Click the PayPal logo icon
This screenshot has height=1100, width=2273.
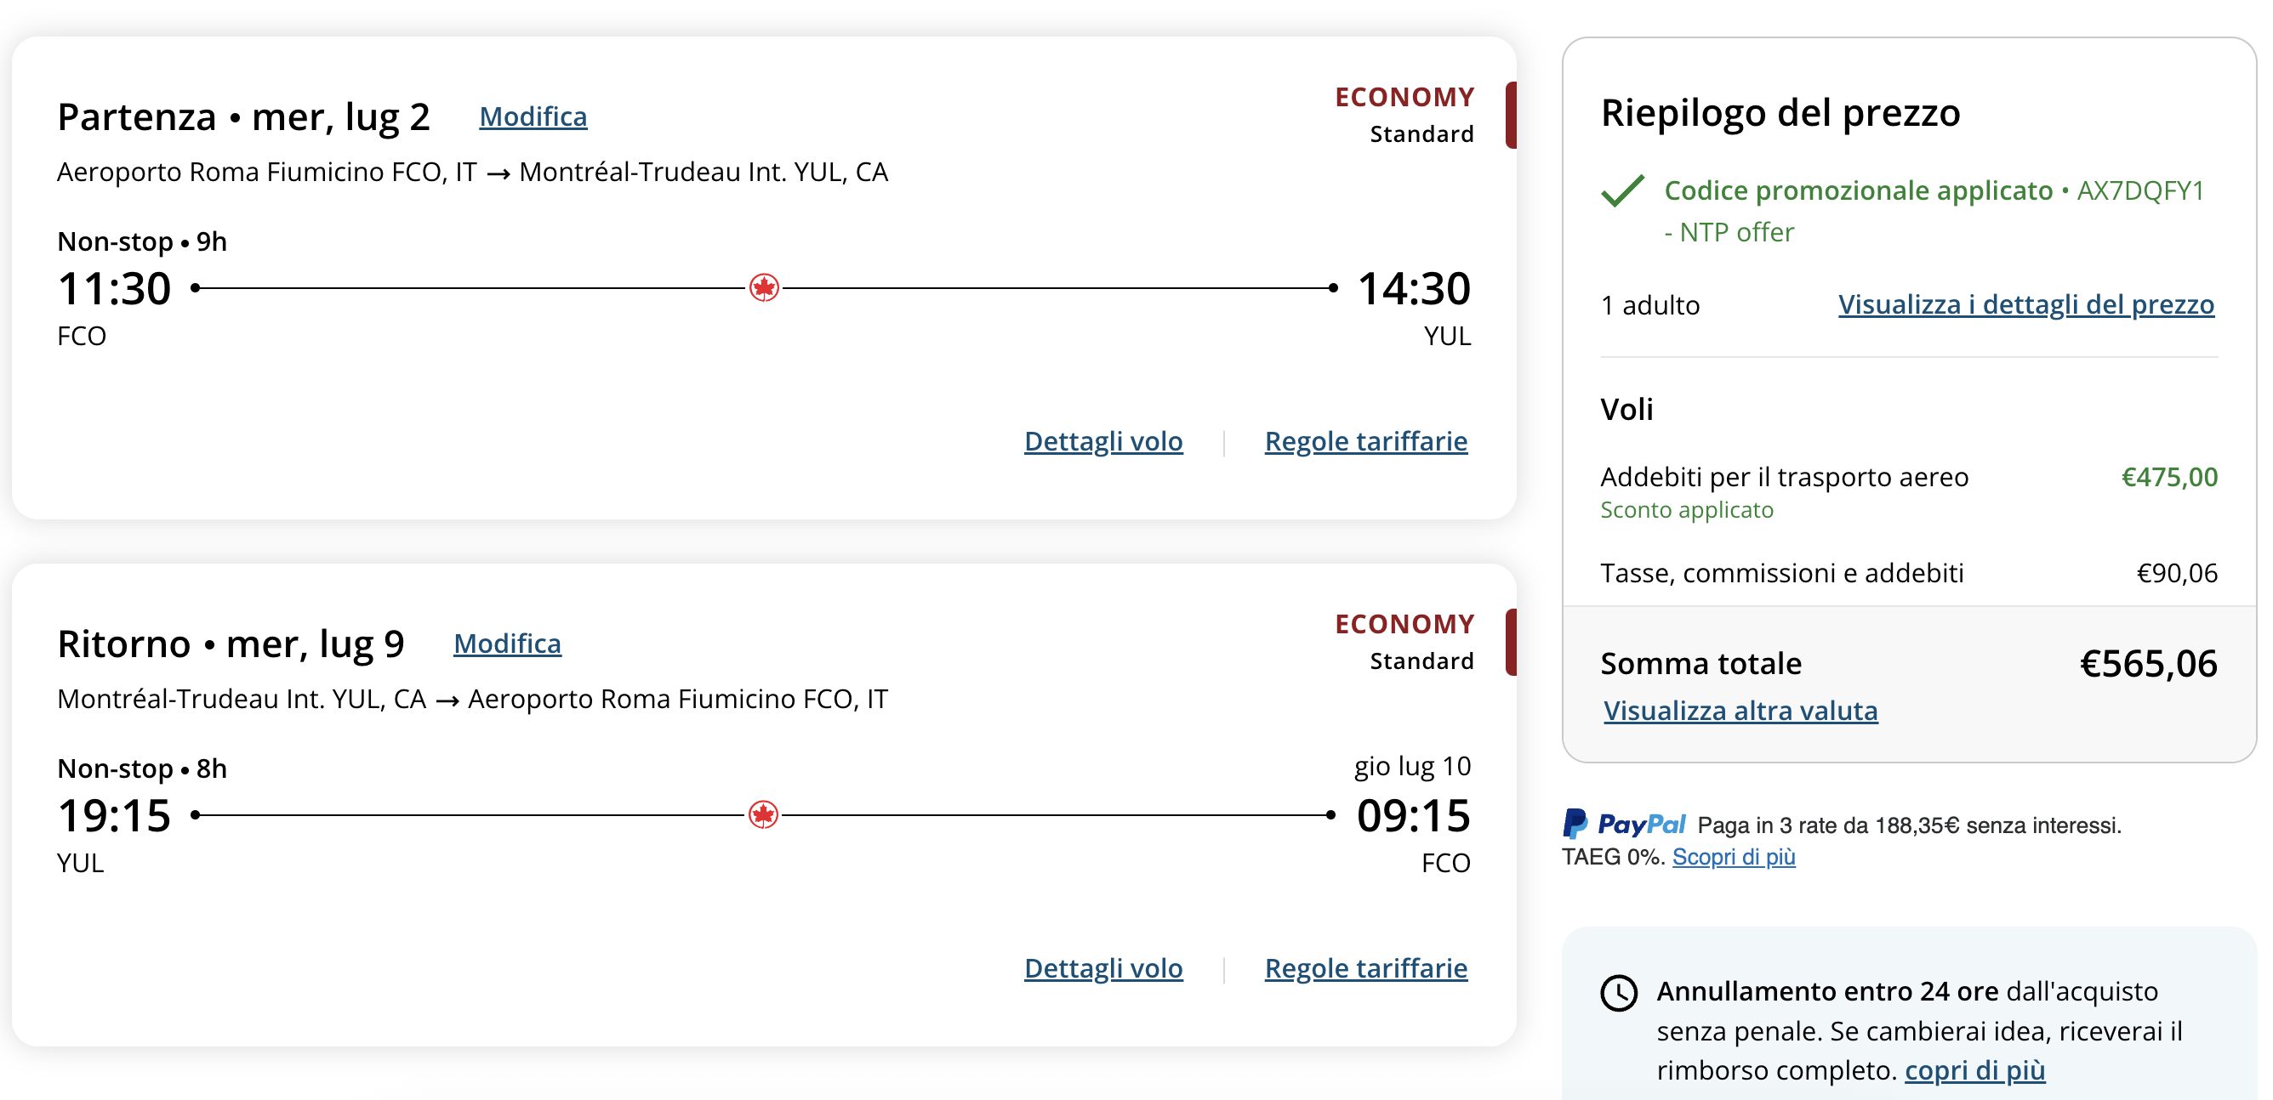1575,824
